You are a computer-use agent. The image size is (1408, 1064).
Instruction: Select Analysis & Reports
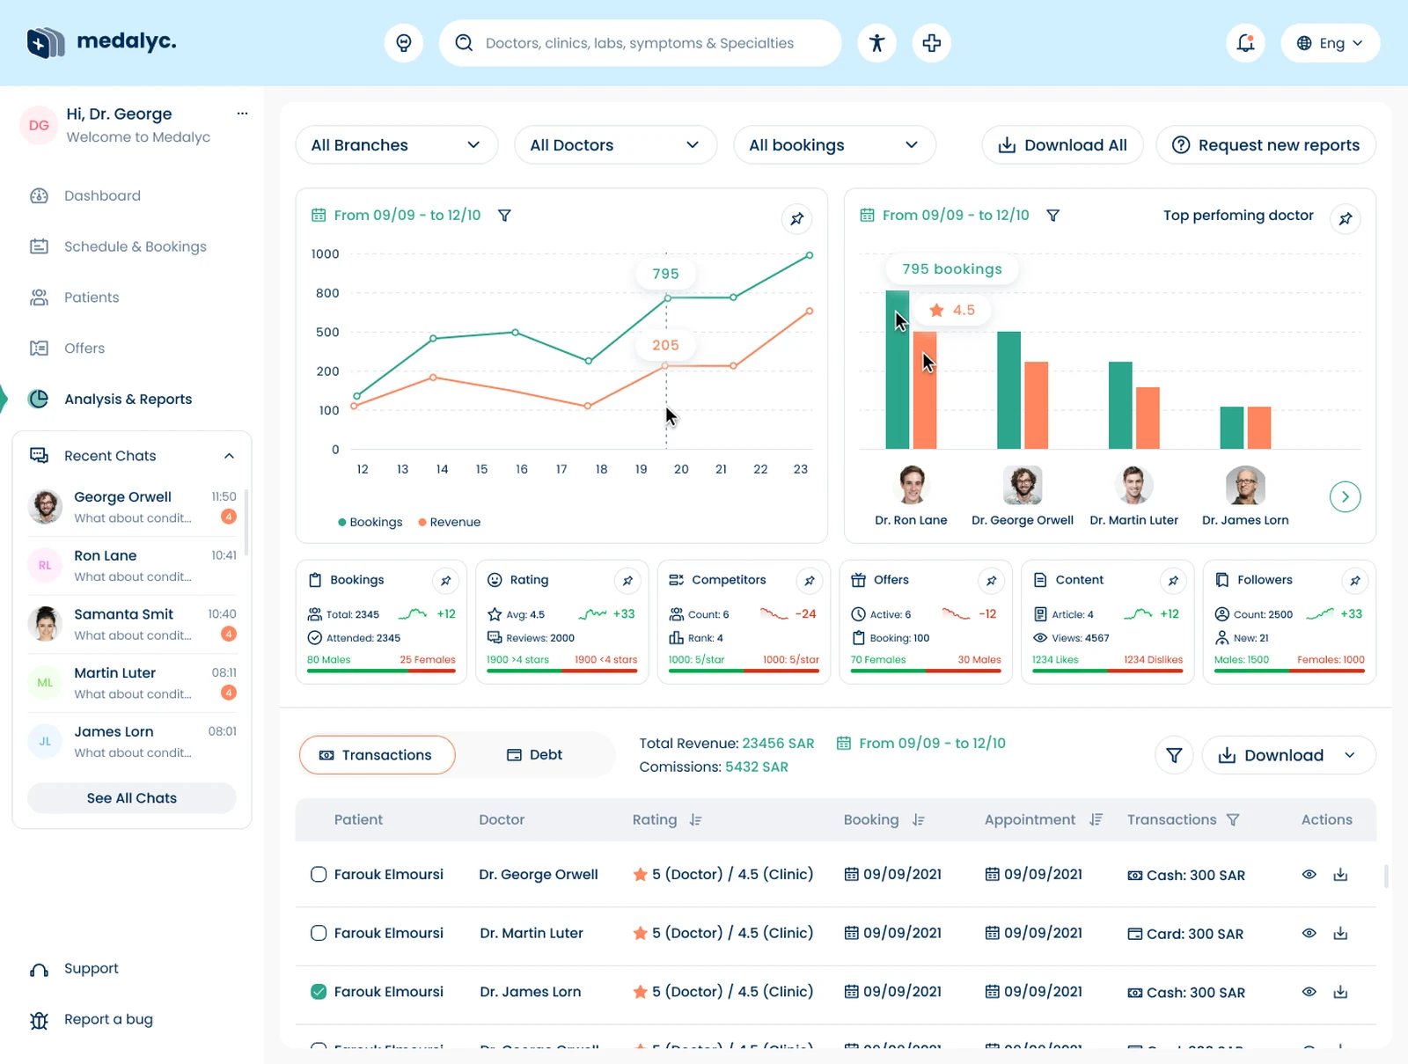point(110,400)
